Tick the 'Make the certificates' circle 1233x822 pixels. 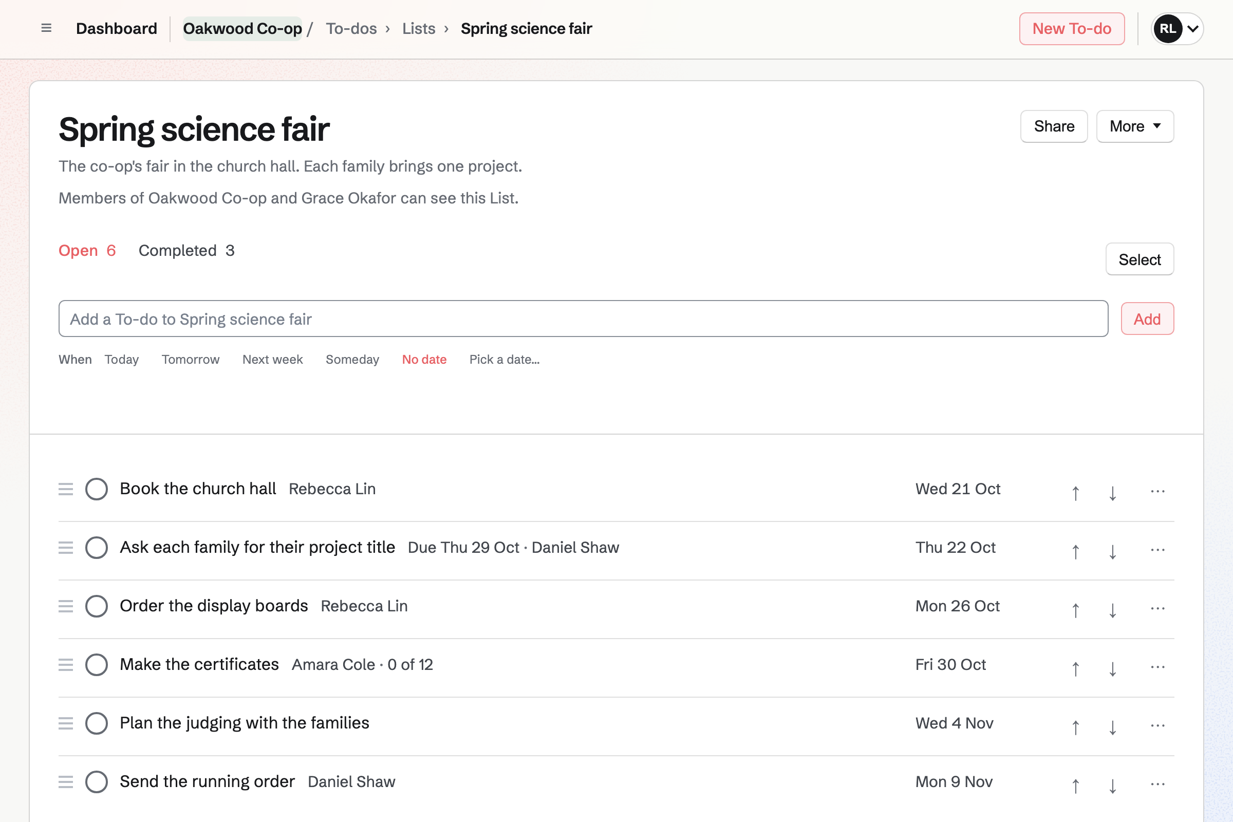point(97,665)
